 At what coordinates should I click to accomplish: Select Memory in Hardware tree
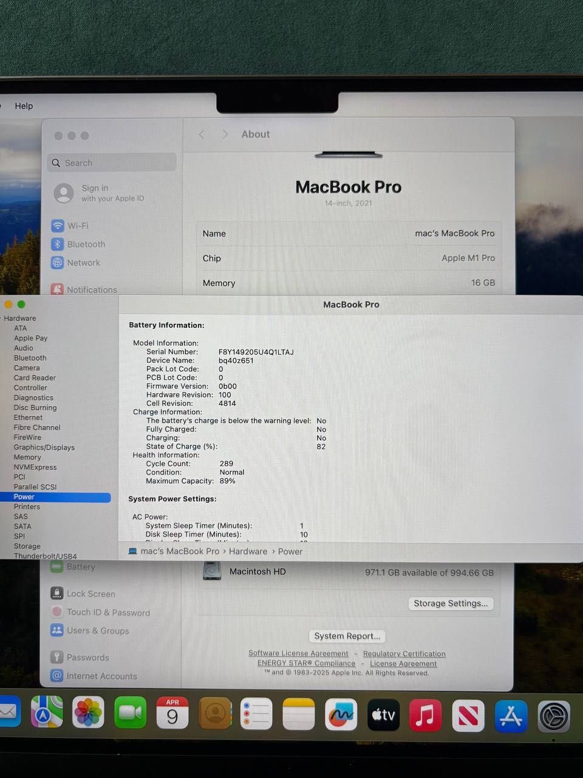(27, 457)
